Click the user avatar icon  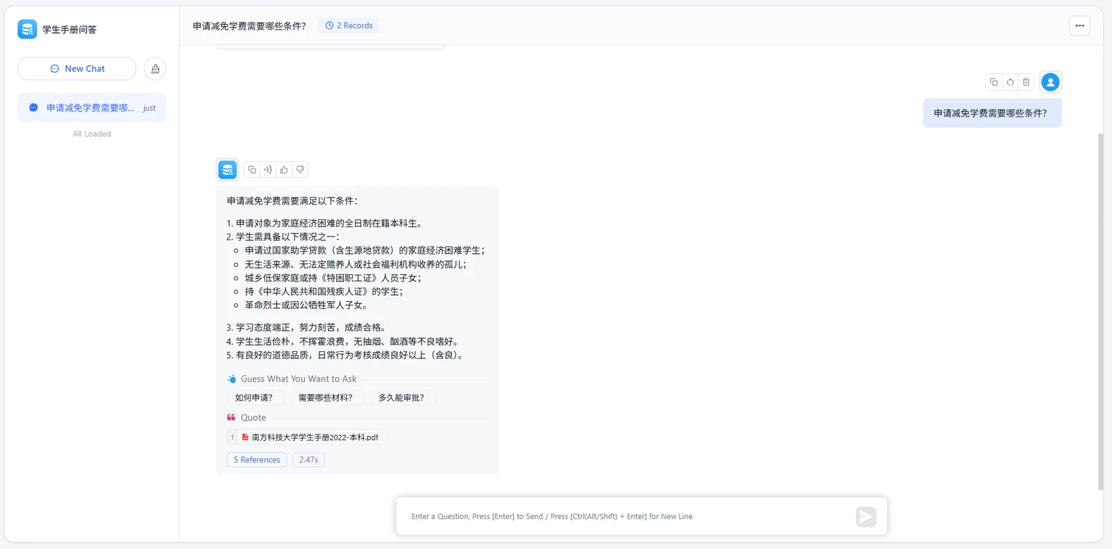coord(1050,82)
